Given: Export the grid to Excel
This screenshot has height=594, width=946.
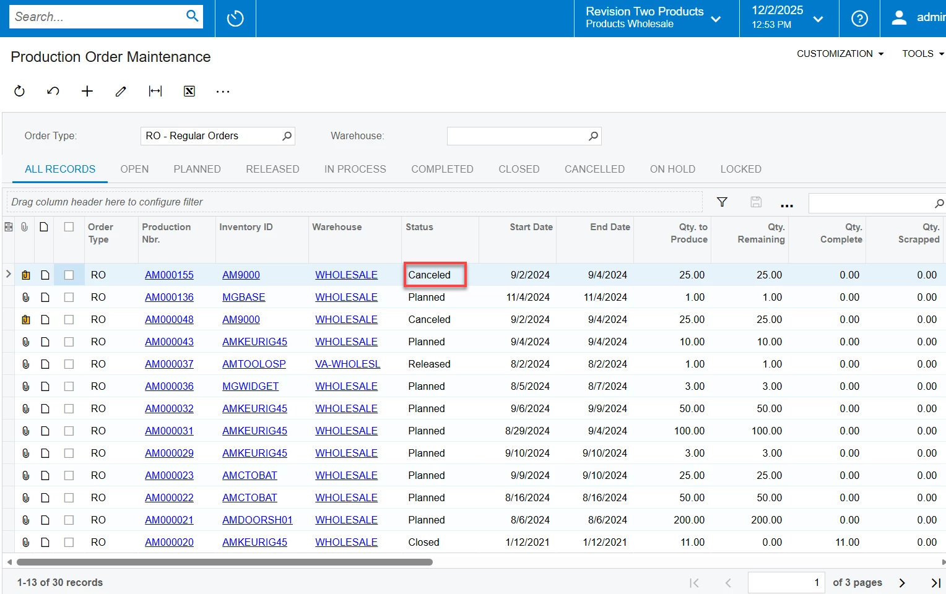Looking at the screenshot, I should point(189,92).
